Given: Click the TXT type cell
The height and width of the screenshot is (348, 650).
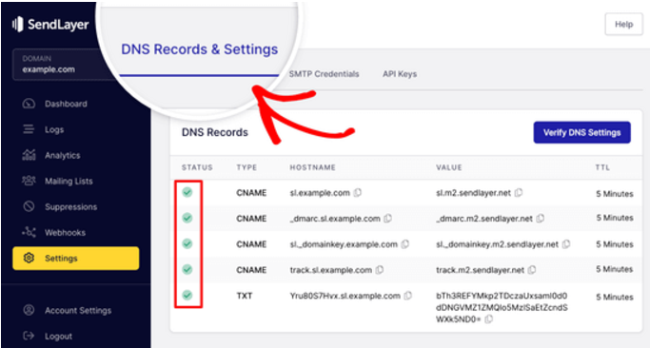Looking at the screenshot, I should (x=245, y=296).
